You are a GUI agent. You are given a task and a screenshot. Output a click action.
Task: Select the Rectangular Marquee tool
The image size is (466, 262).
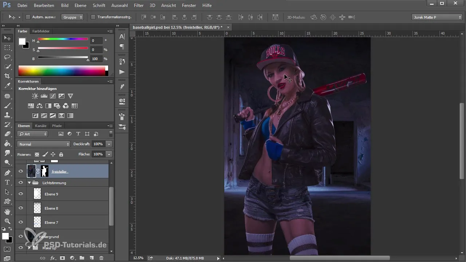7,48
